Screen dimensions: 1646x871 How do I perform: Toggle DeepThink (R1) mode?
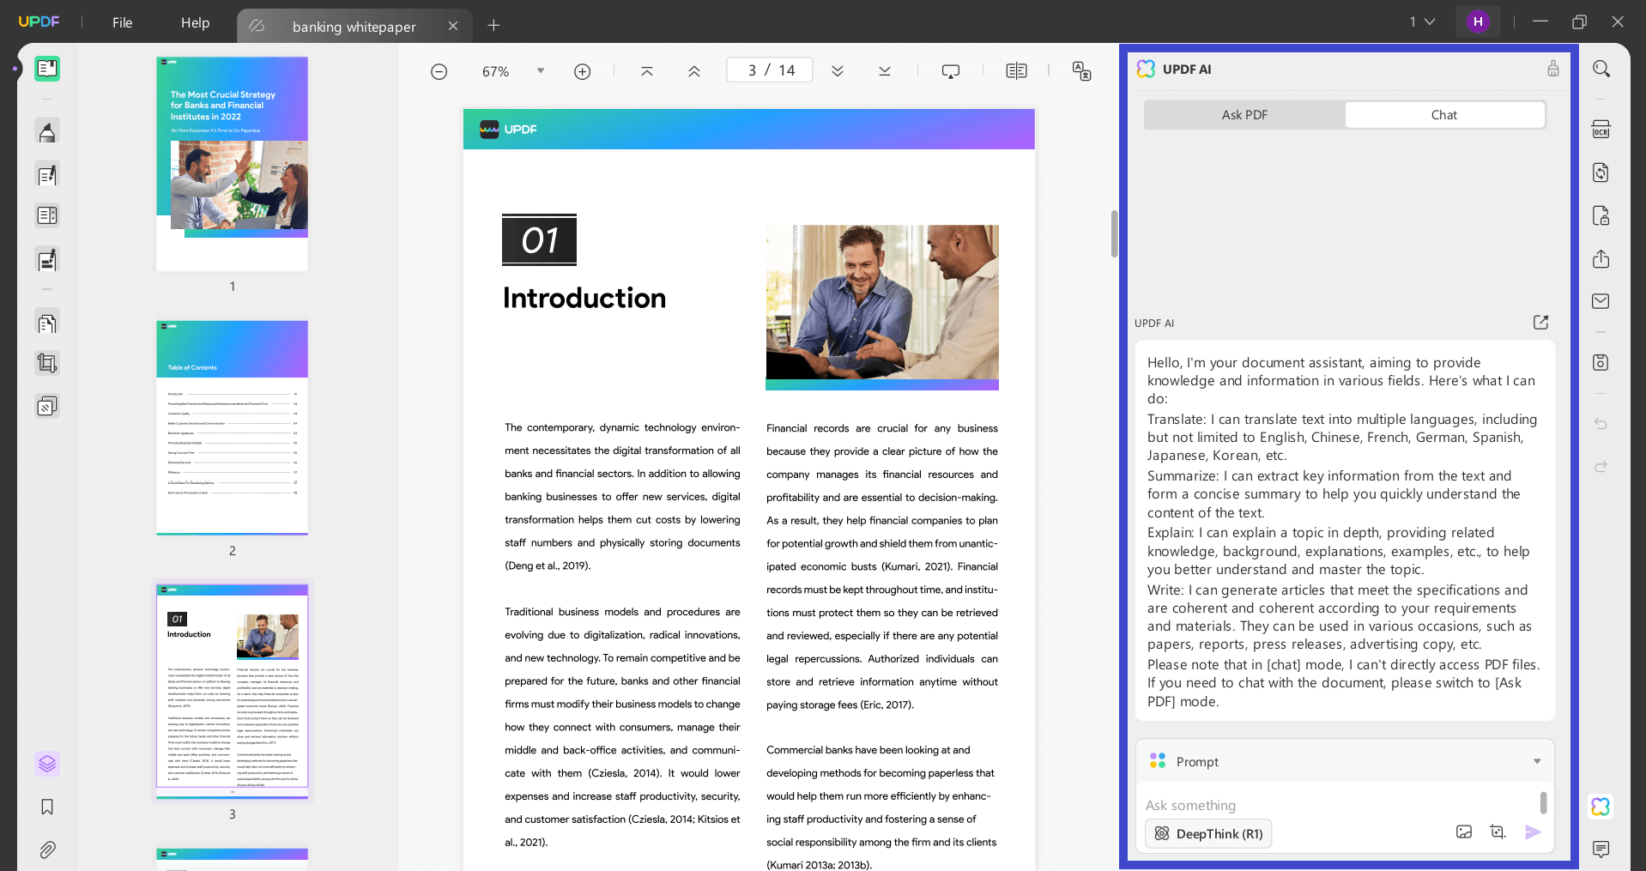pyautogui.click(x=1208, y=834)
